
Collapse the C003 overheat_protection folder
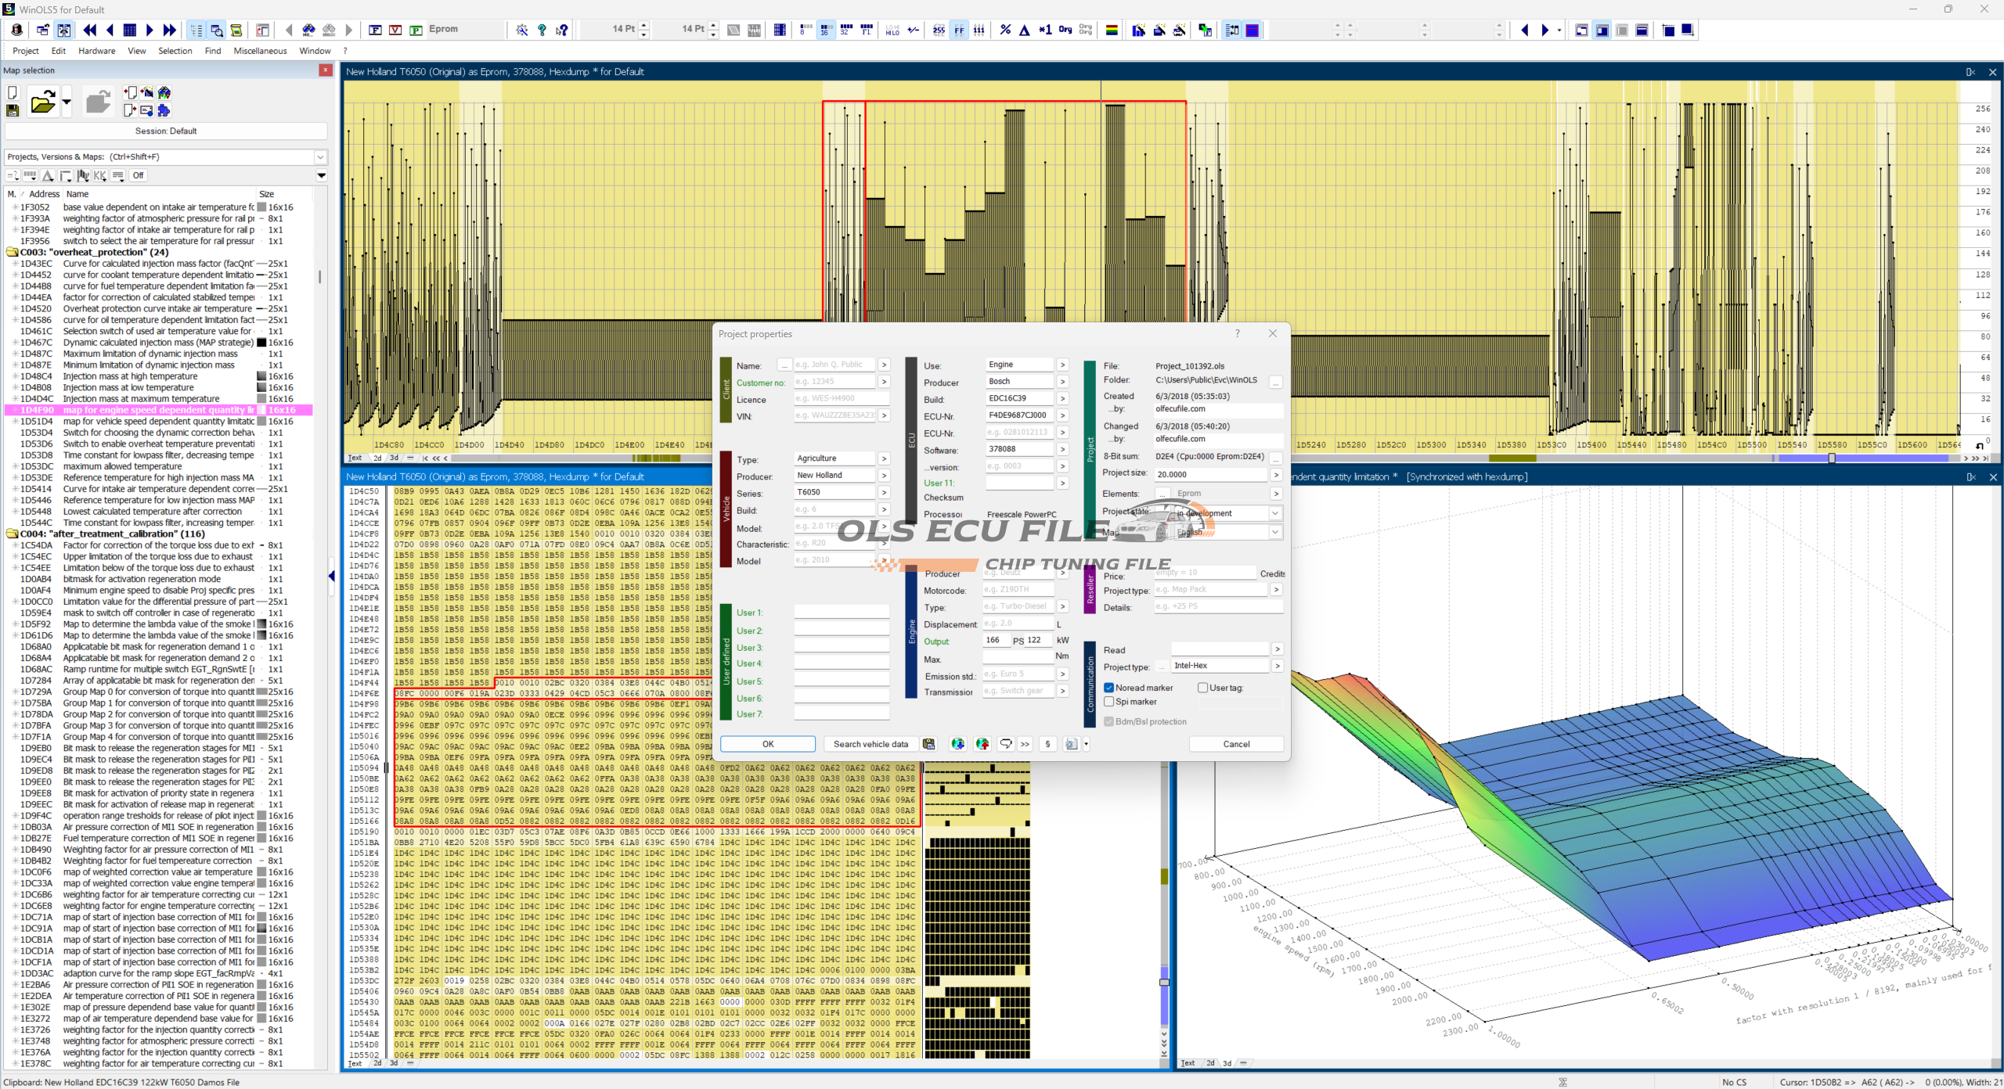point(12,253)
